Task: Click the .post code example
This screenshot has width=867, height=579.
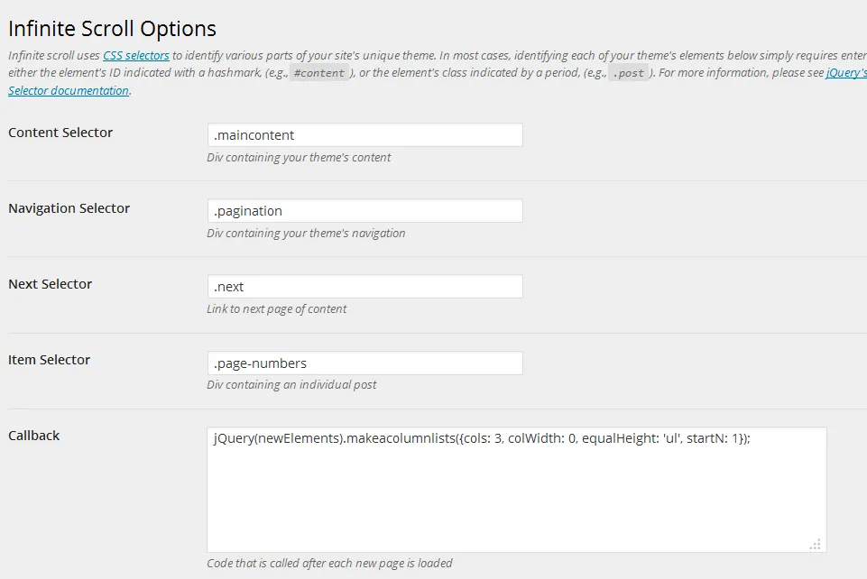Action: [628, 73]
